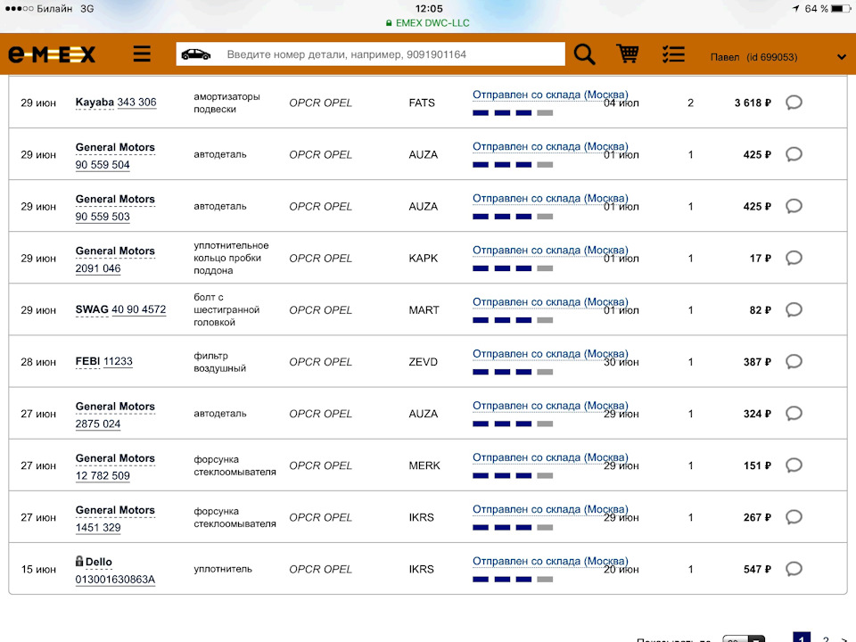
Task: Open comment bubble for 2091 046 row
Action: point(794,259)
